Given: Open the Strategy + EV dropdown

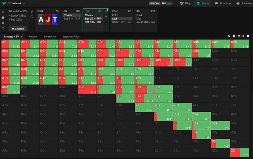Looking at the screenshot, I should tap(13, 36).
